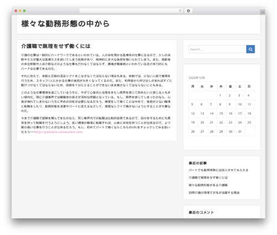Click the 最近の記事 widget heading

tap(198, 163)
